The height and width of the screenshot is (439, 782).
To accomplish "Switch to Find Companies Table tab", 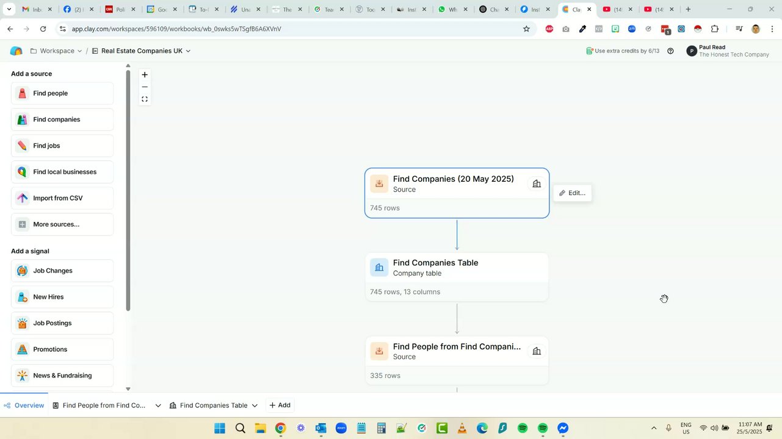I will (208, 405).
